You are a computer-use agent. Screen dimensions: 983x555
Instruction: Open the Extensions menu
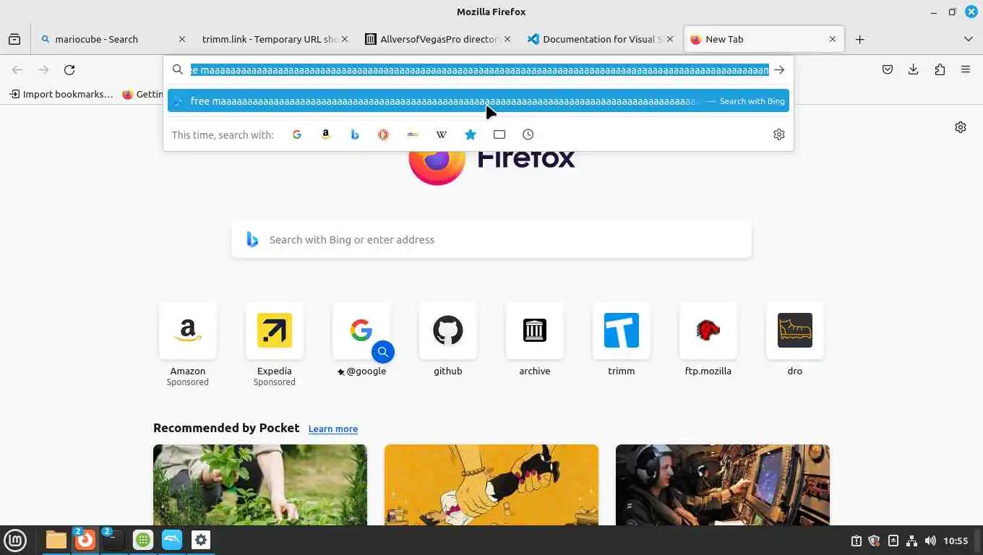click(x=940, y=70)
